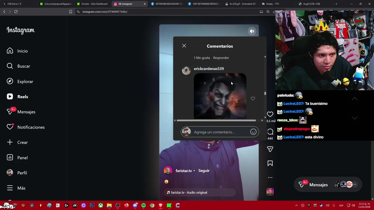
Task: Save reel with bookmark icon
Action: [x=270, y=163]
